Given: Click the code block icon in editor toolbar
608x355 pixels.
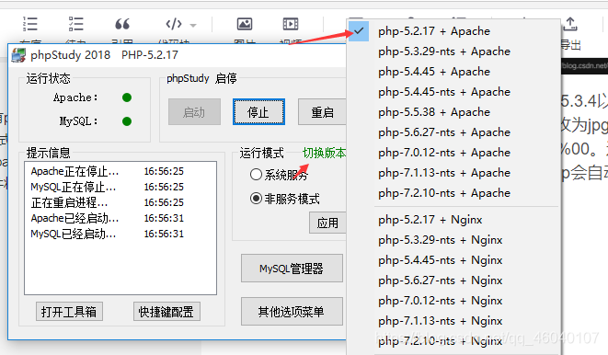Looking at the screenshot, I should (x=174, y=24).
